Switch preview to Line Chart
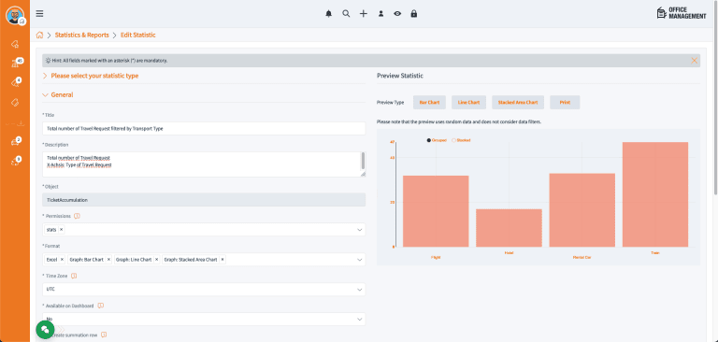 click(468, 102)
